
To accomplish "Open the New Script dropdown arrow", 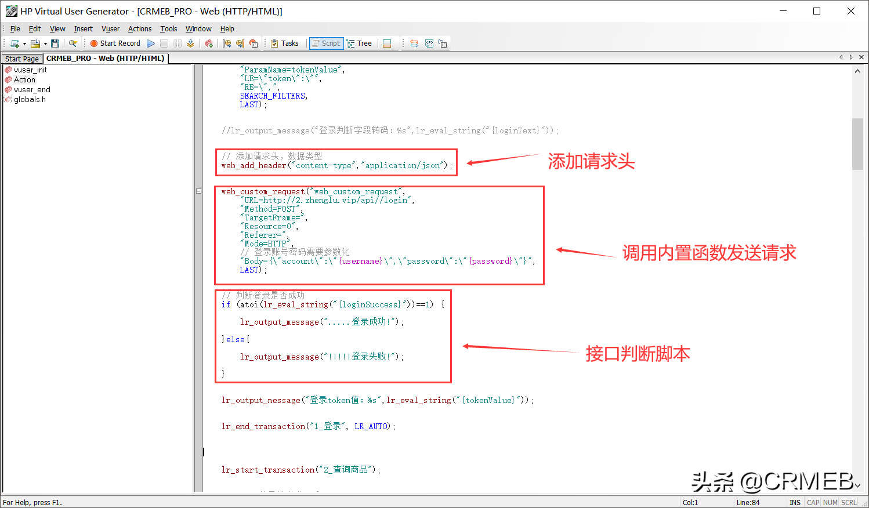I will click(x=24, y=43).
